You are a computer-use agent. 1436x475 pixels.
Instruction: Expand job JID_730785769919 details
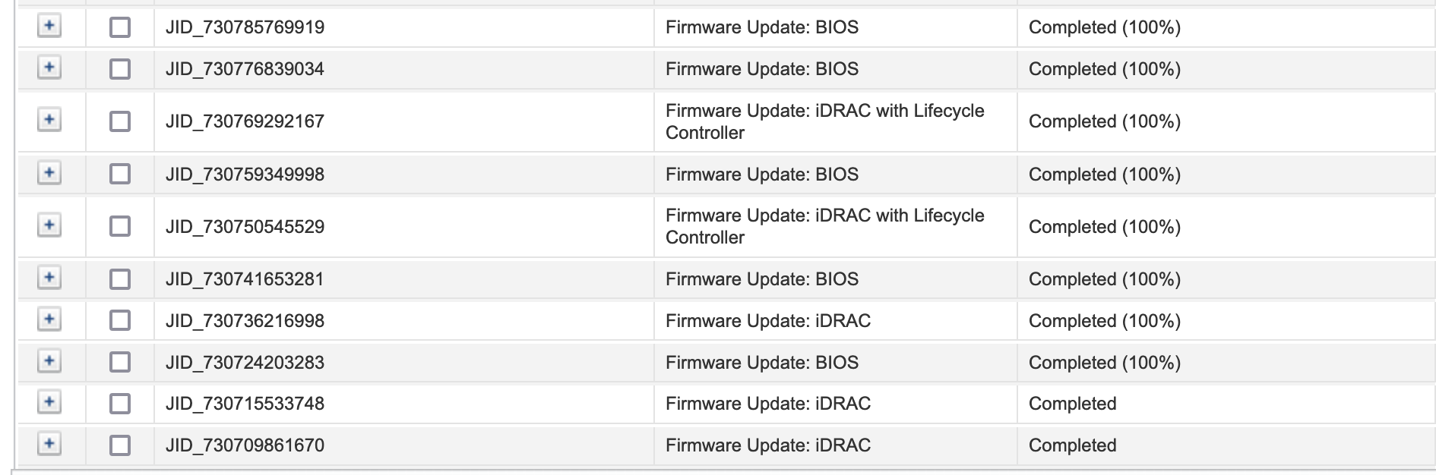click(49, 26)
